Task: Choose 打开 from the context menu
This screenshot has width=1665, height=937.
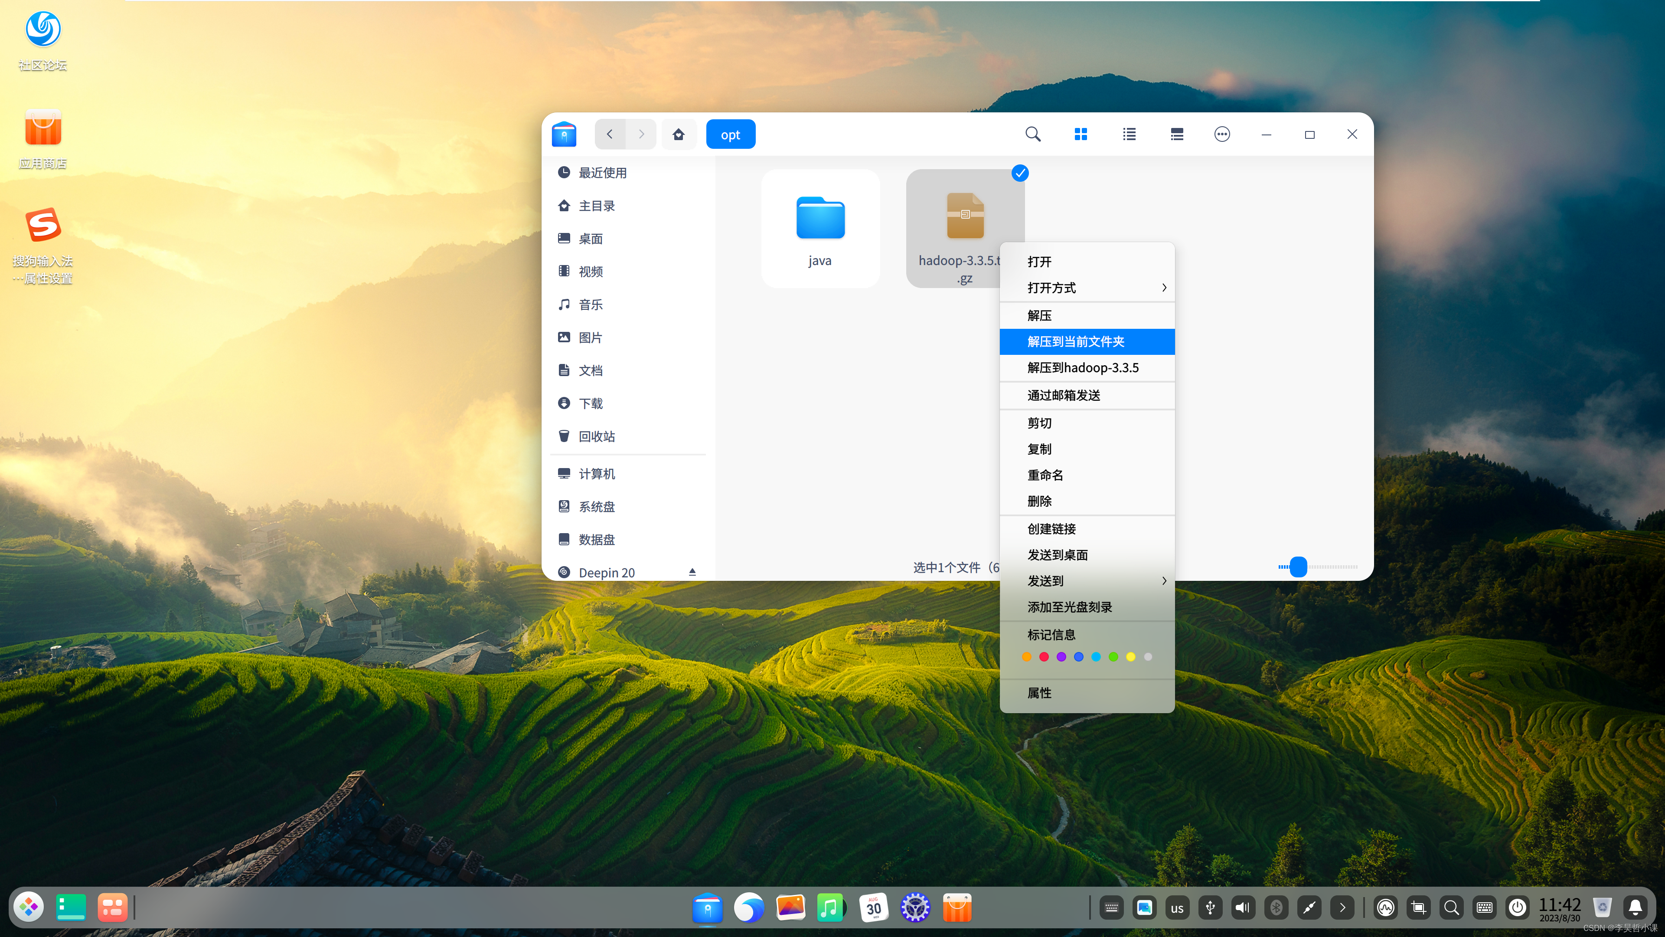Action: click(x=1087, y=262)
